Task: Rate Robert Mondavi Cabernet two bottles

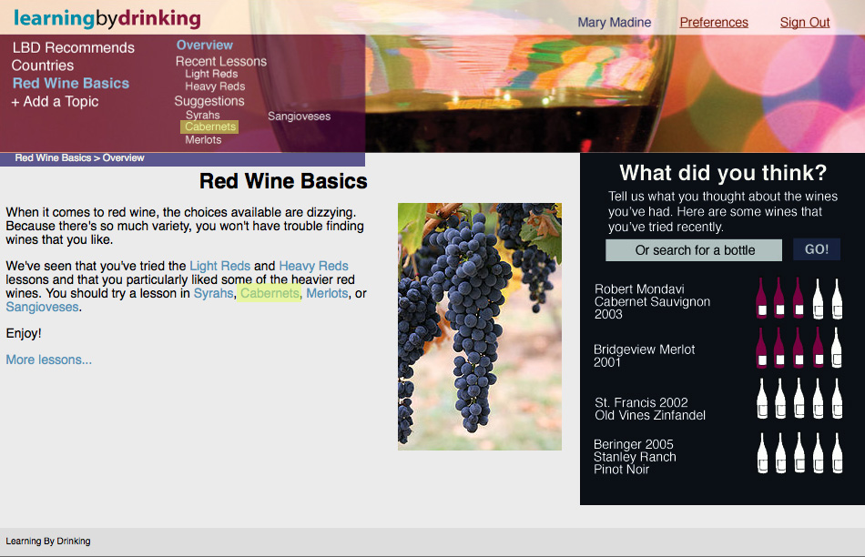Action: (x=779, y=299)
